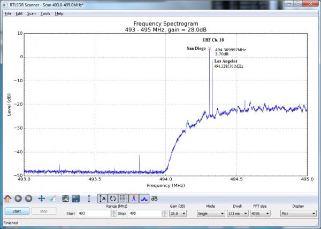This screenshot has height=229, width=321.
Task: Toggle the grid display button
Action: click(x=123, y=199)
